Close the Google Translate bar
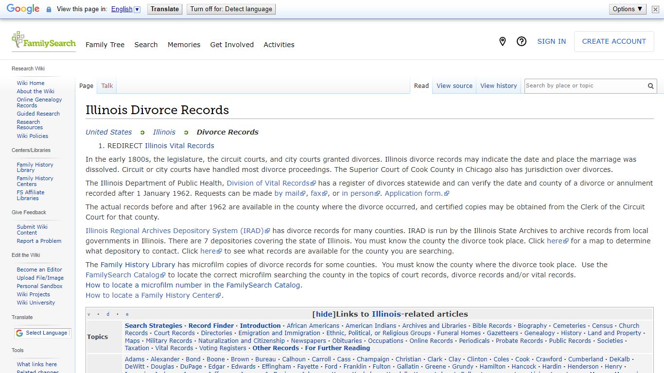 655,9
